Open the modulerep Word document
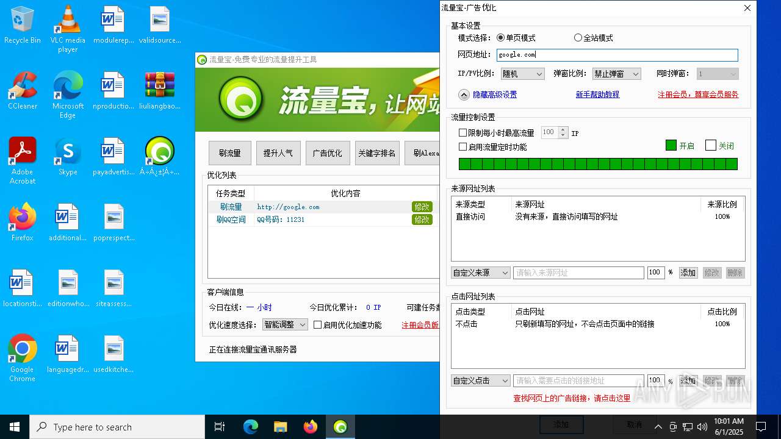 click(x=113, y=24)
